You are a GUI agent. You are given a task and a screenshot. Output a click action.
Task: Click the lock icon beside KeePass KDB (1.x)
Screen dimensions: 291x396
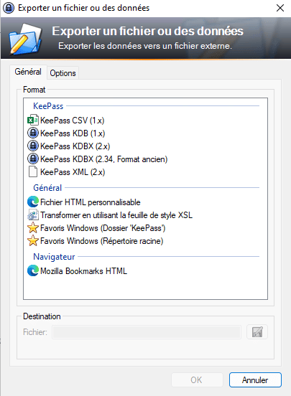33,133
